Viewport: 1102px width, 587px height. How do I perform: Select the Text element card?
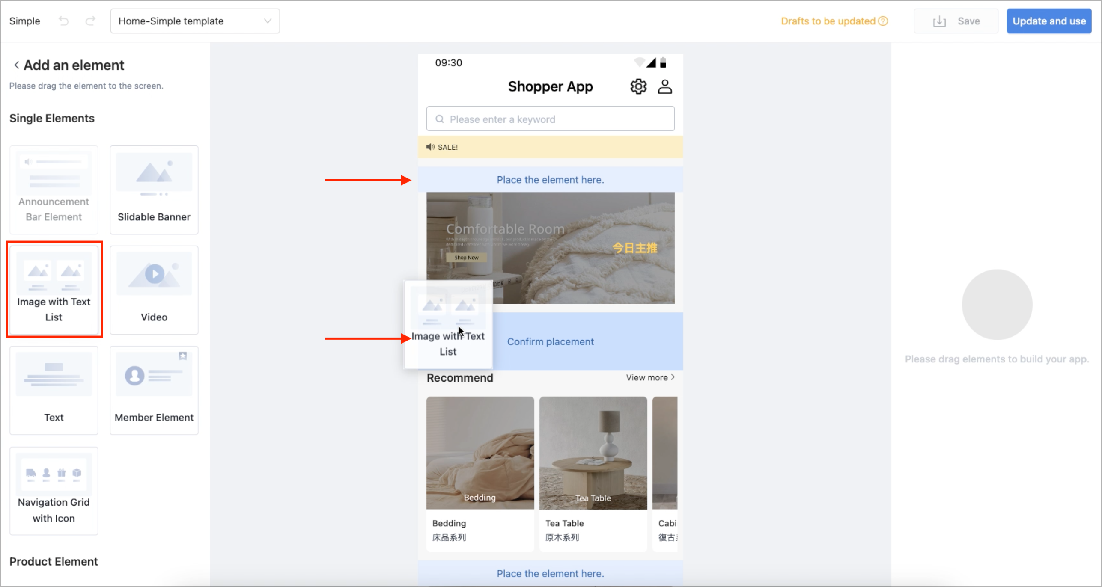[x=54, y=390]
